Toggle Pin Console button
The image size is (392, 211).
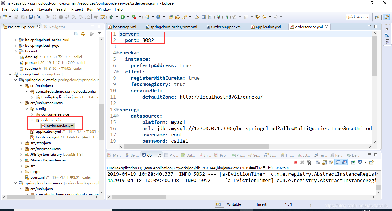pyautogui.click(x=353, y=162)
